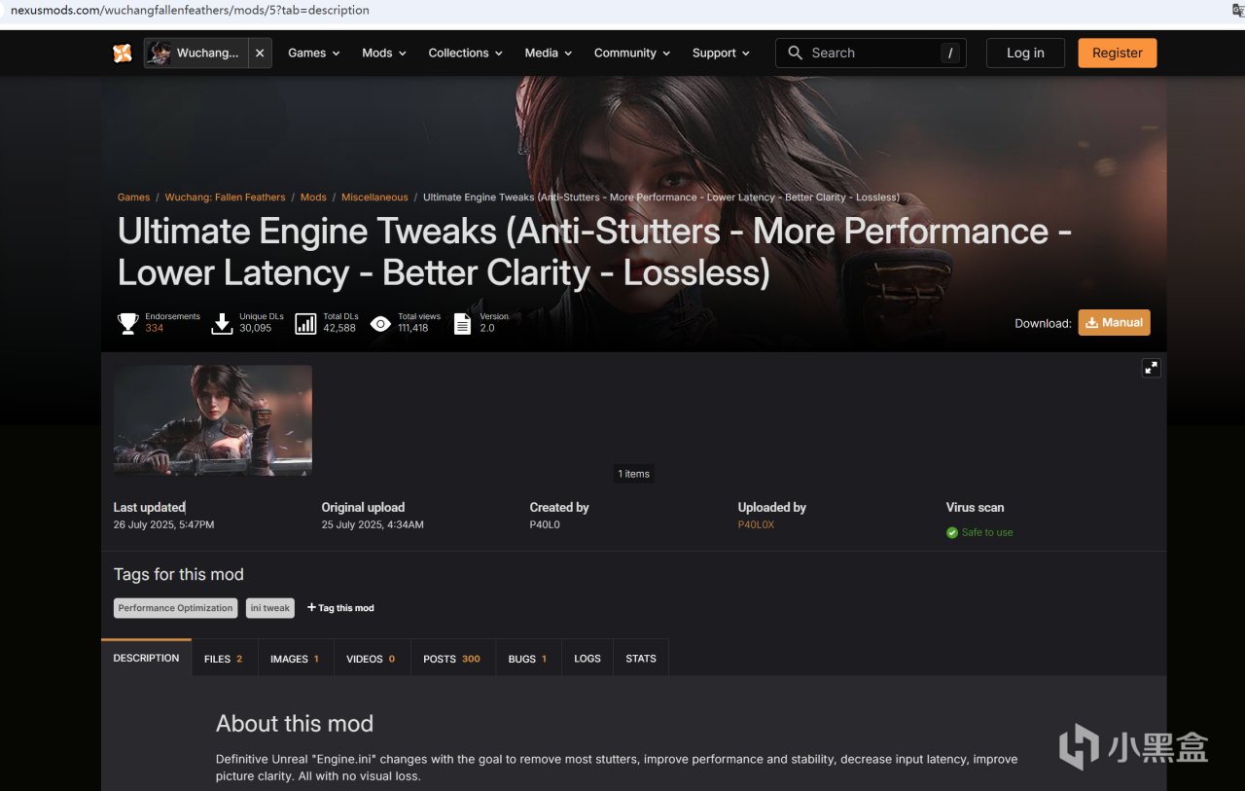Focus the Search input field

pos(871,54)
